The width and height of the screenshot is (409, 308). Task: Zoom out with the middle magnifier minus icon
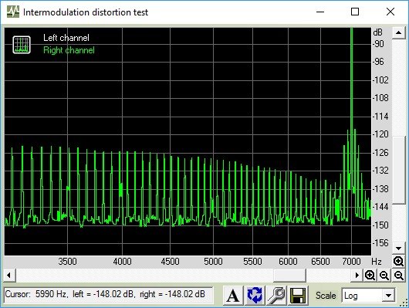(x=384, y=275)
